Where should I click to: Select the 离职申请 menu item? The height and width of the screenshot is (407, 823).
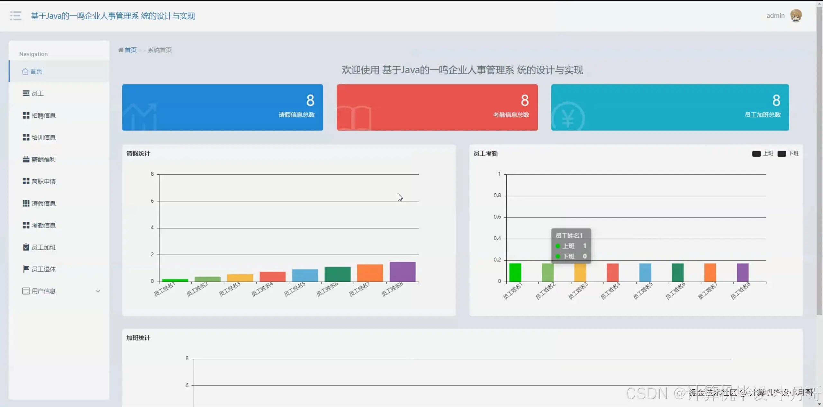(x=43, y=181)
